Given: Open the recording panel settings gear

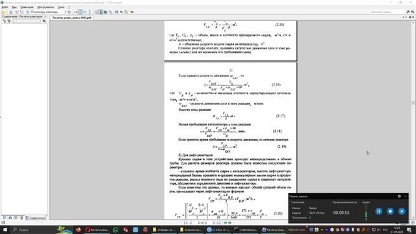Looking at the screenshot, I should tap(399, 196).
